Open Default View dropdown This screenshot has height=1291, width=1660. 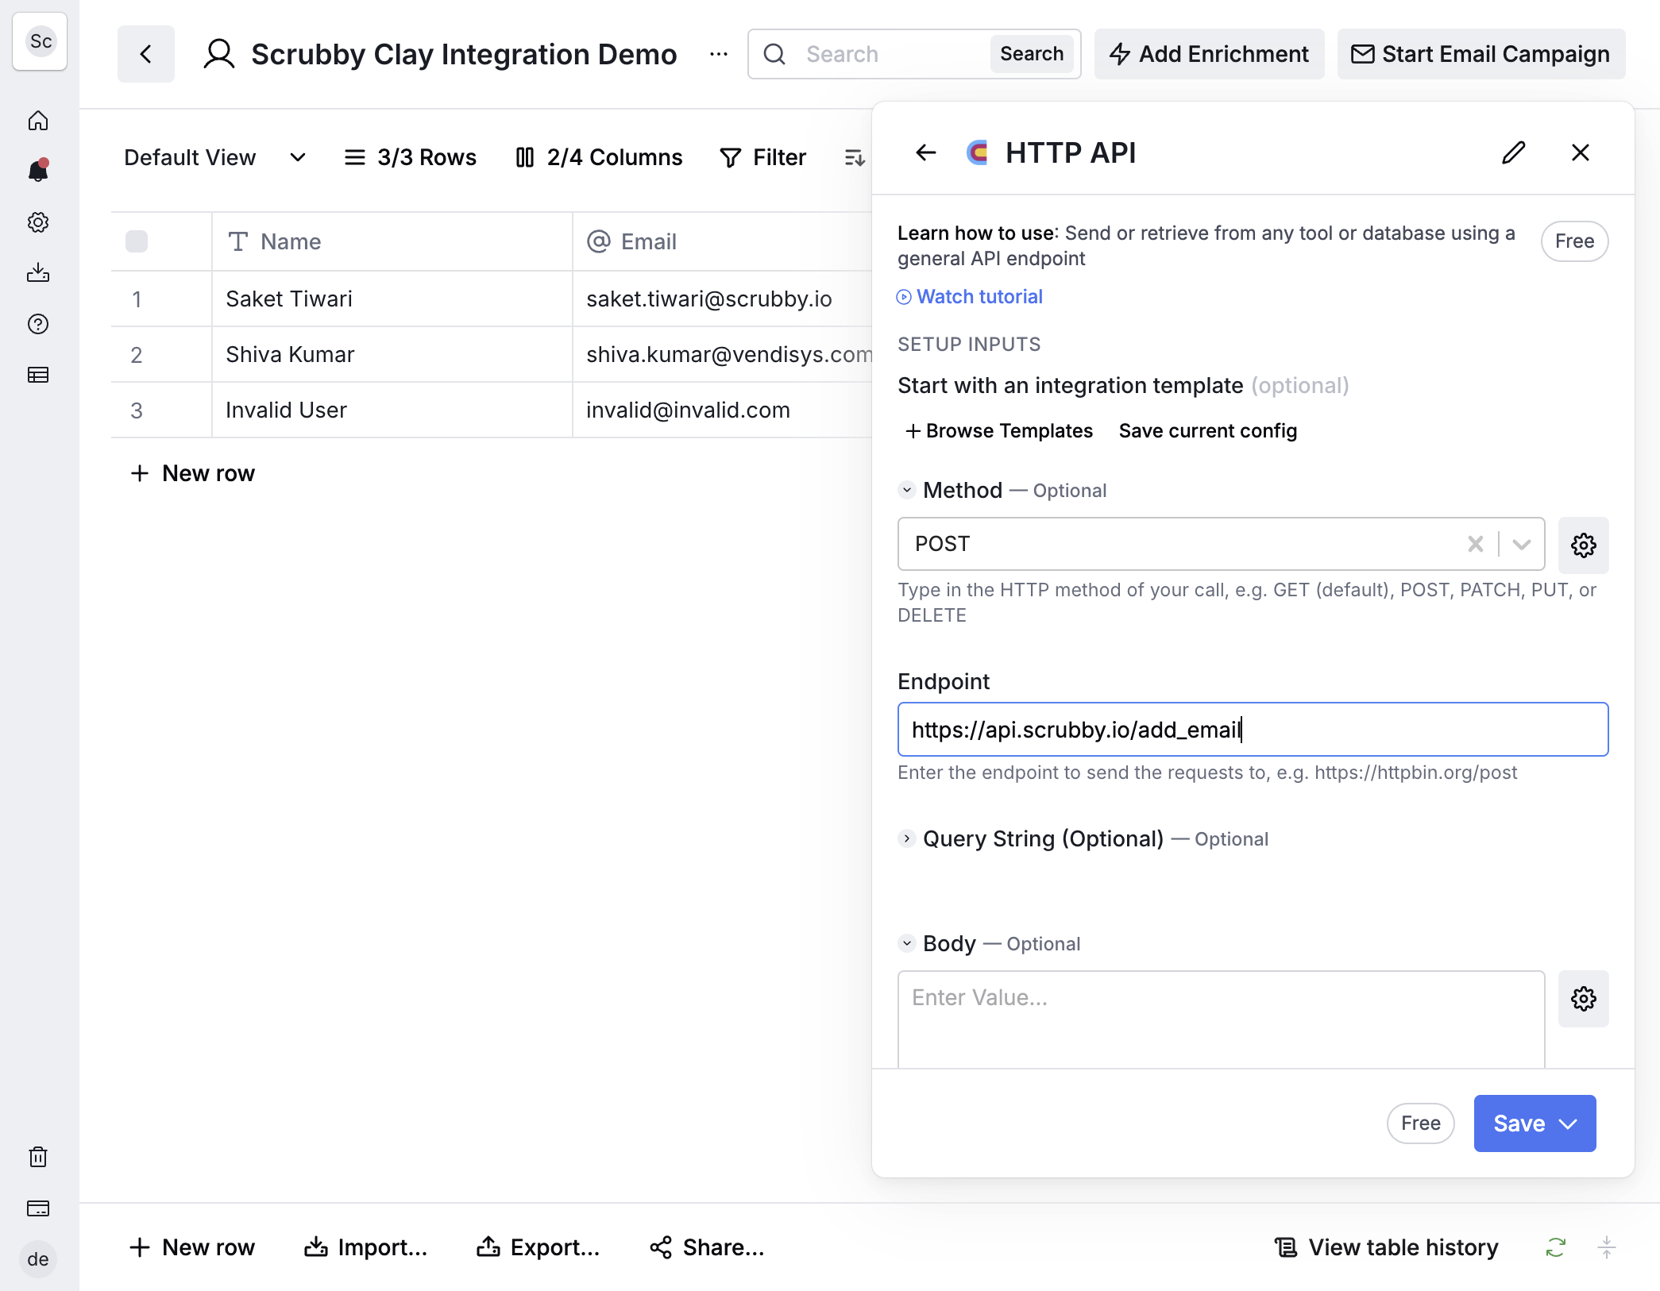click(x=215, y=157)
